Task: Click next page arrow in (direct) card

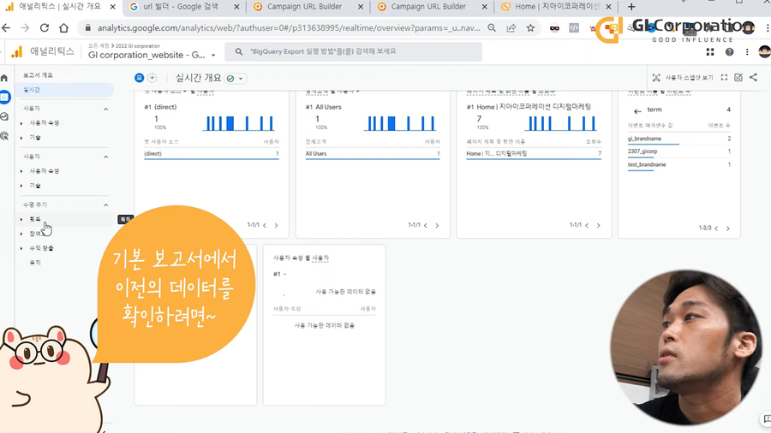Action: 276,225
